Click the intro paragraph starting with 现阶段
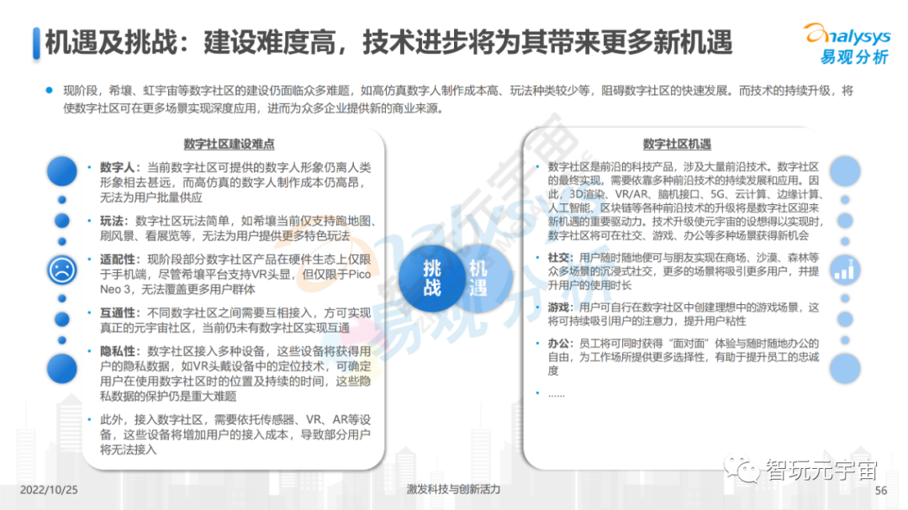The height and width of the screenshot is (510, 908). pyautogui.click(x=458, y=99)
